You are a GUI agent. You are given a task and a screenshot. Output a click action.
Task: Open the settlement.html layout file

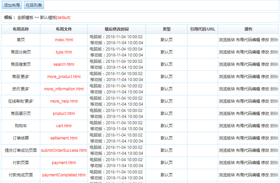click(64, 138)
